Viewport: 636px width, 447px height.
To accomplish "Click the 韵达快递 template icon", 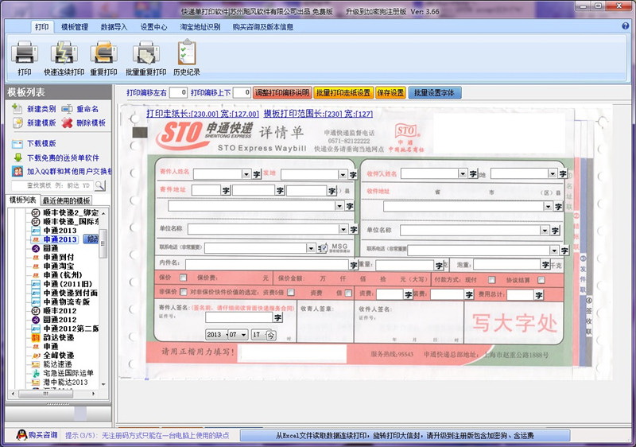I will click(36, 337).
